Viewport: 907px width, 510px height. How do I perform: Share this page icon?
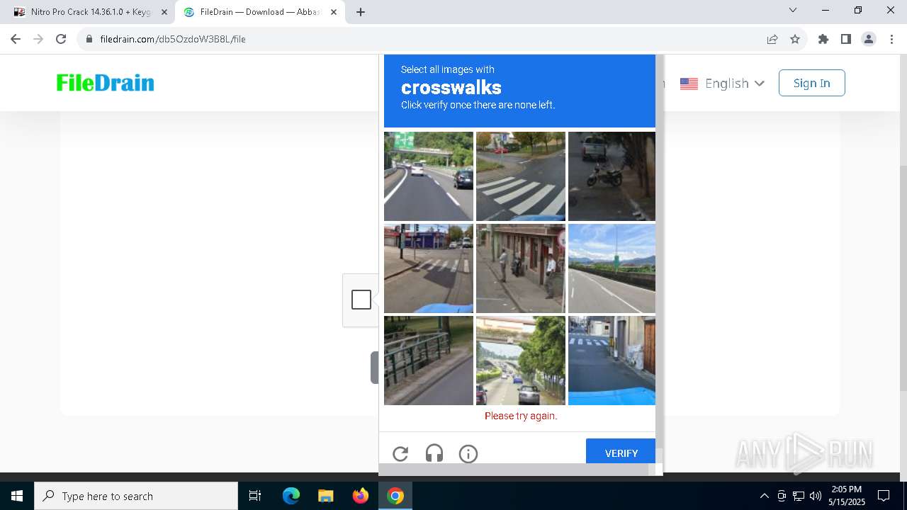pyautogui.click(x=772, y=39)
